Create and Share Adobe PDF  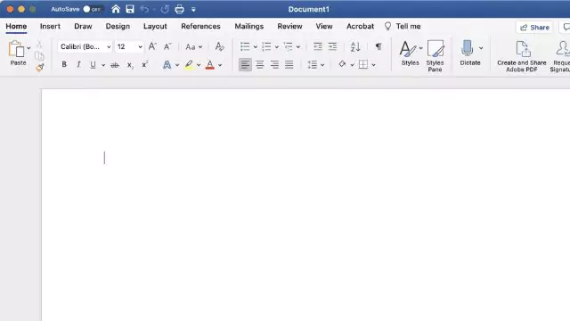click(522, 56)
